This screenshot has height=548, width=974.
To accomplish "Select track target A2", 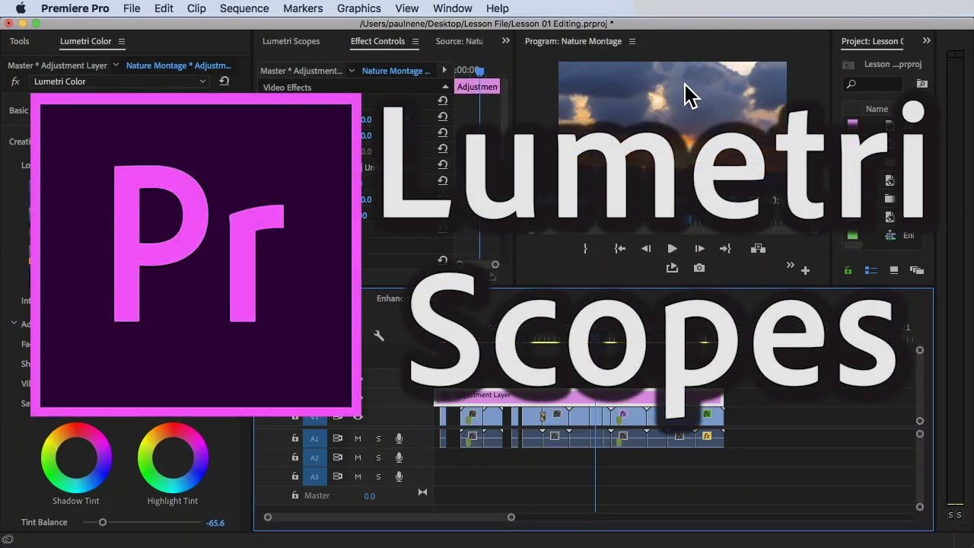I will point(314,457).
